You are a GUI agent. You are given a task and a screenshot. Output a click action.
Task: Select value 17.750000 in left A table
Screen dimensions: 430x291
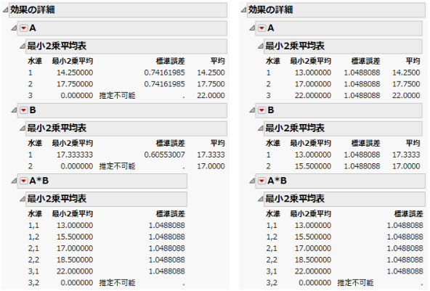[x=75, y=84]
